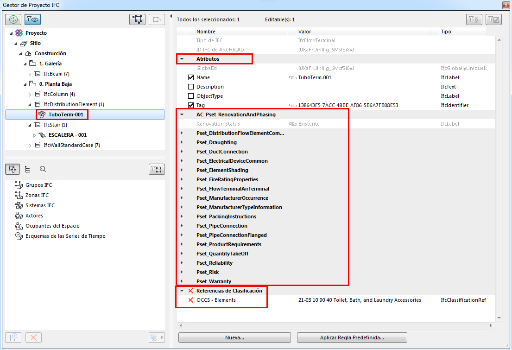Click the Nueva... button
512x350 pixels.
click(x=234, y=337)
